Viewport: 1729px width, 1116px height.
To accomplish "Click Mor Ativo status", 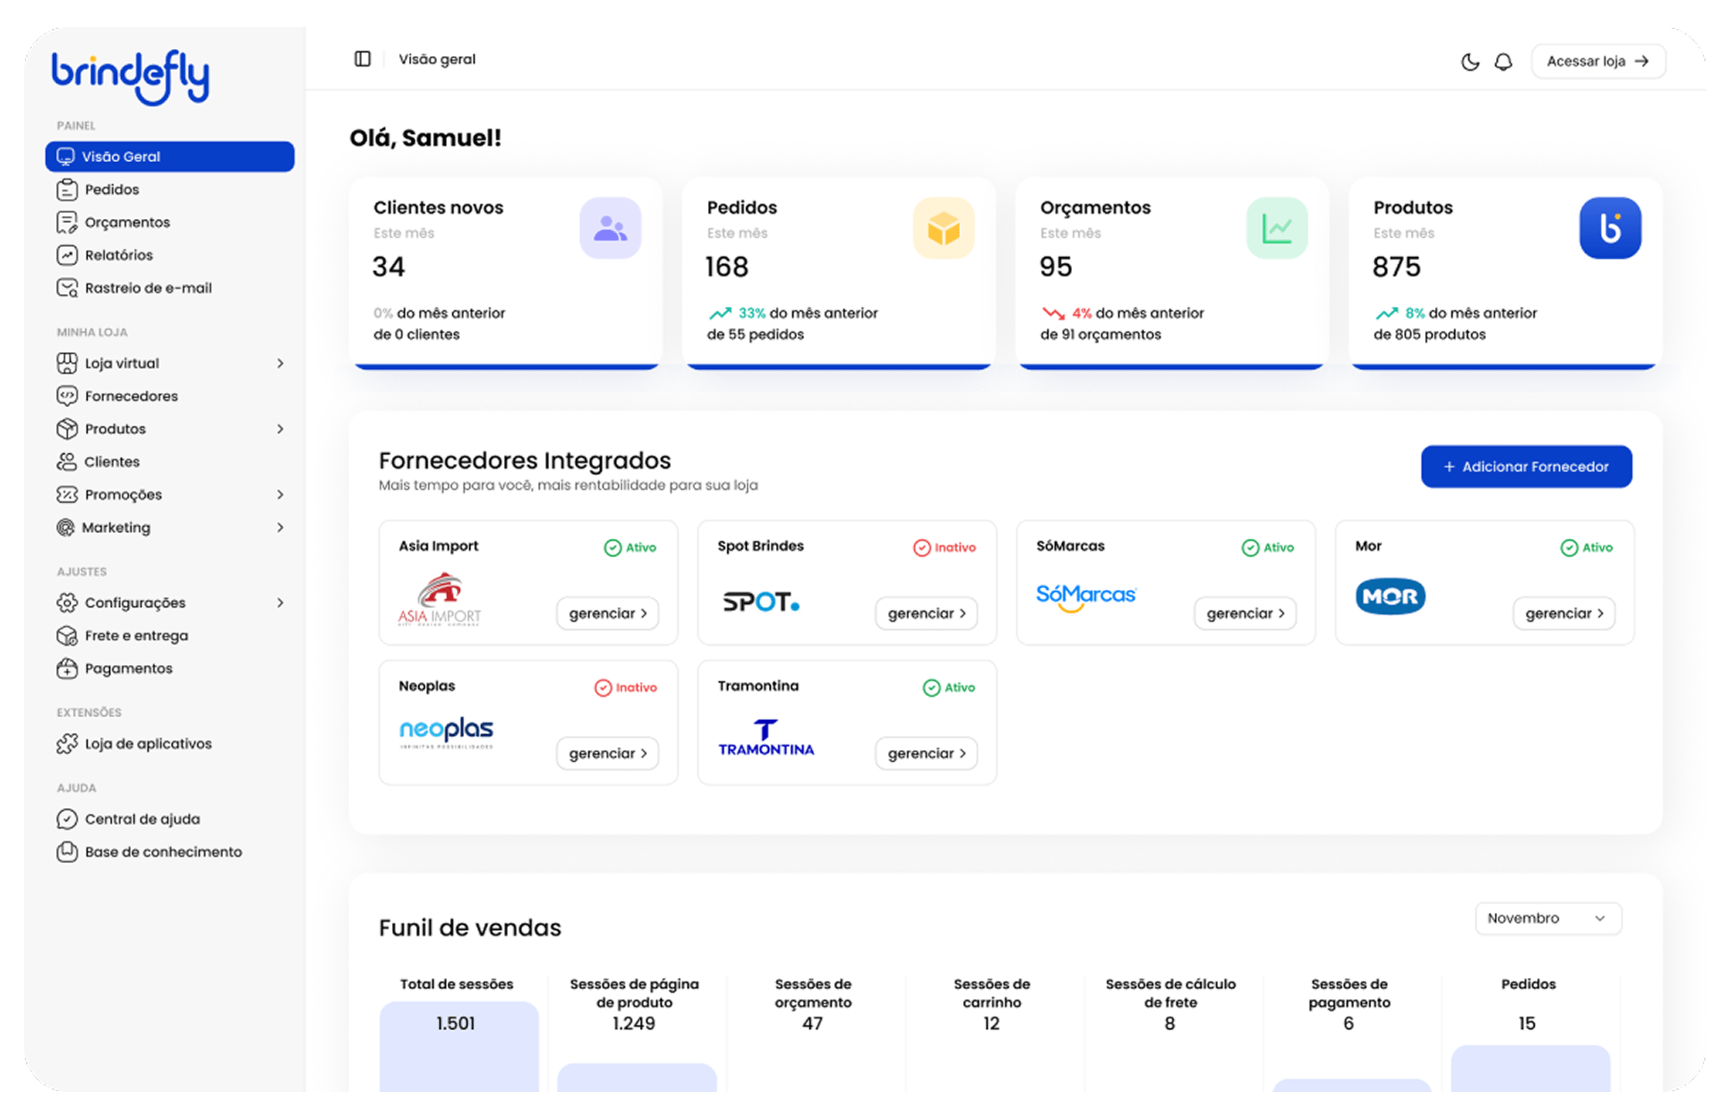I will tap(1587, 548).
